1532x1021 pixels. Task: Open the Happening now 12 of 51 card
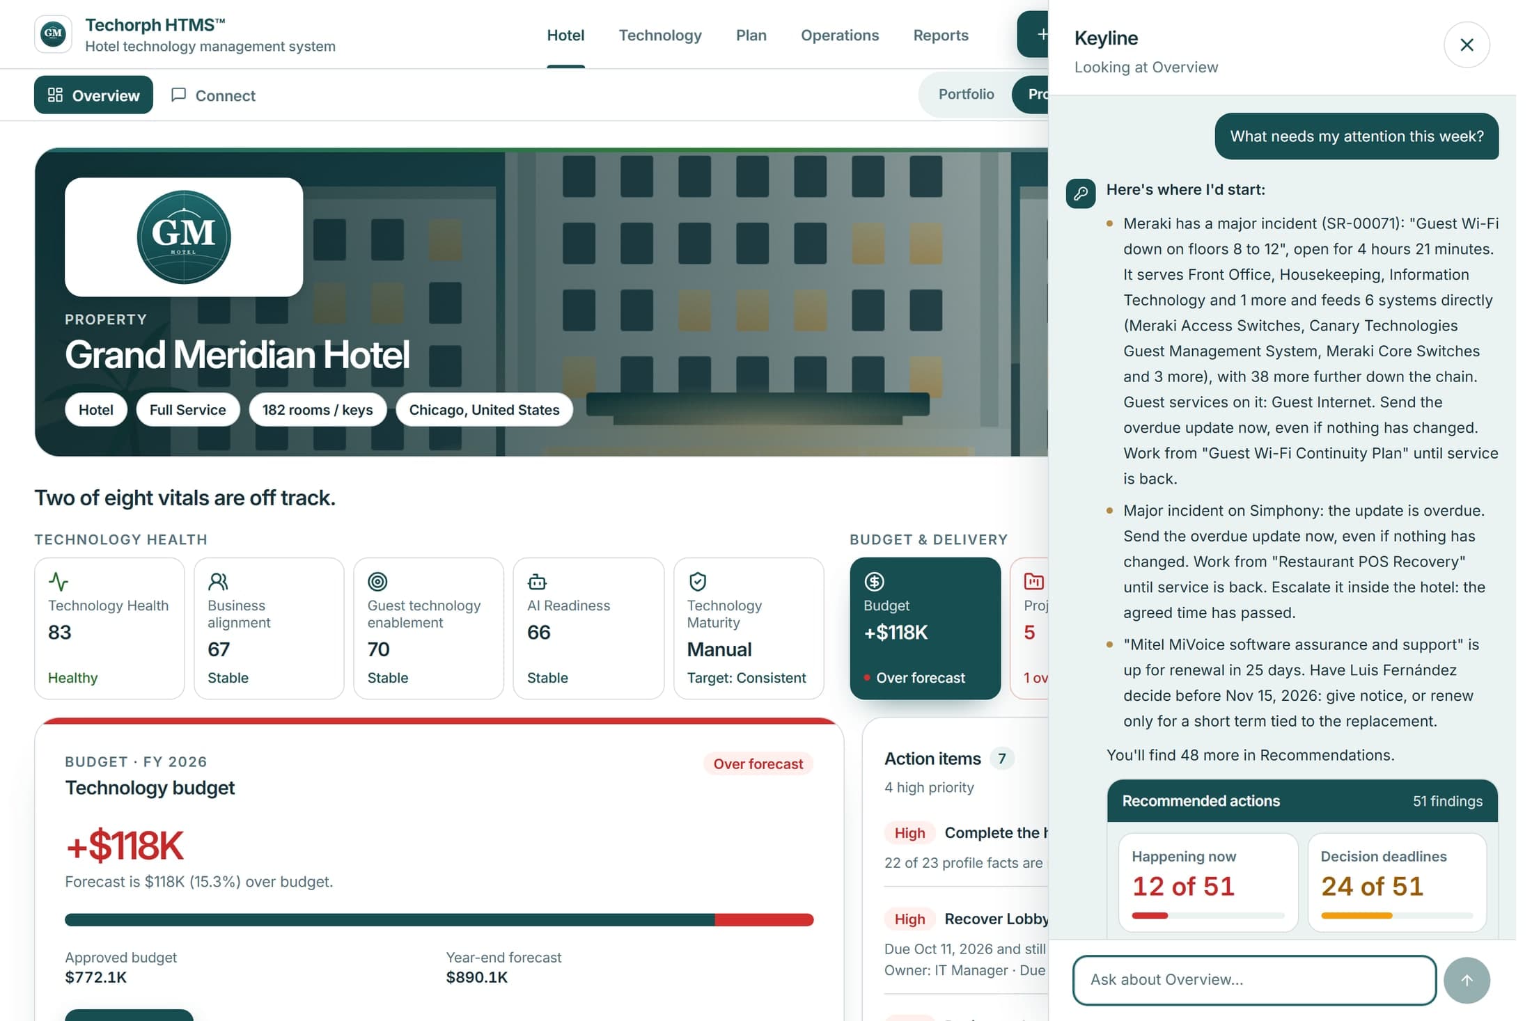[x=1208, y=883]
